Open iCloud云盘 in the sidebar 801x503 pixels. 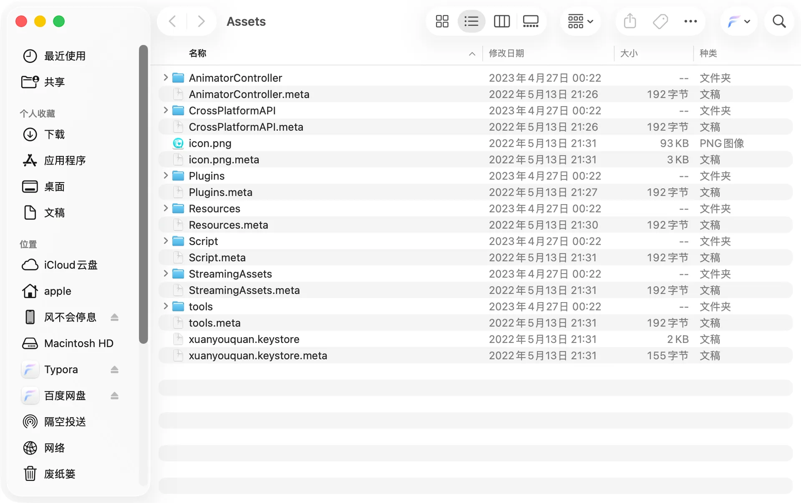pos(60,265)
